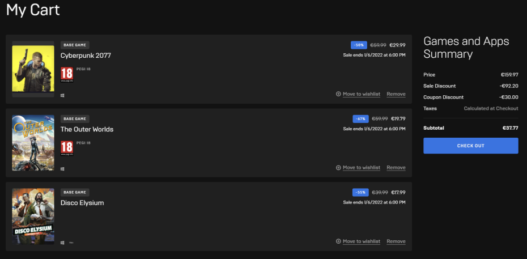Click the wishlist plus icon for The Outer Worlds
527x259 pixels.
click(338, 168)
